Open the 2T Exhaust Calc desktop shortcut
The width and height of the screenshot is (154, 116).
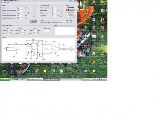click(x=86, y=72)
